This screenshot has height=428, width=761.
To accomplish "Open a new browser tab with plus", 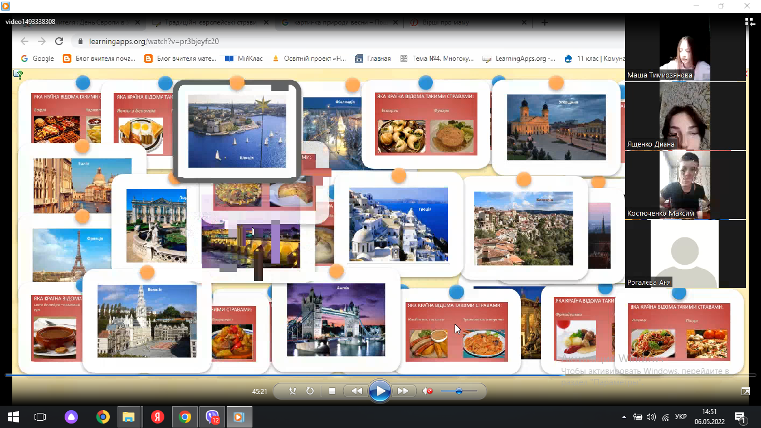I will tap(545, 22).
